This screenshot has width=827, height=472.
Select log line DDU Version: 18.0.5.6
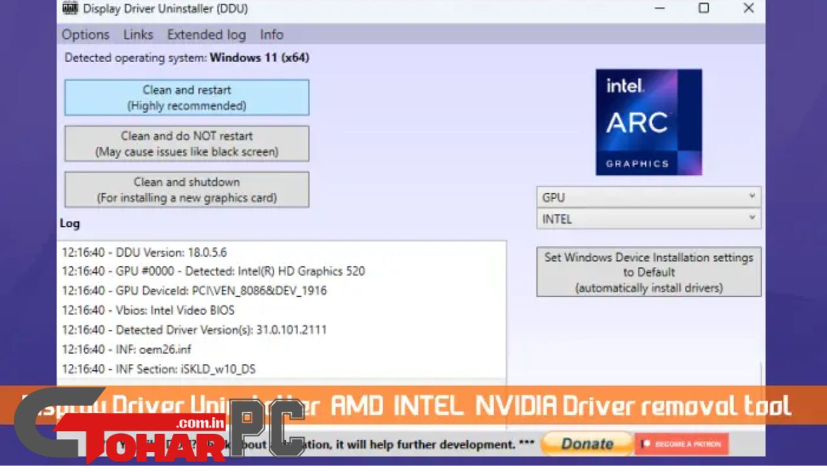[x=144, y=252]
